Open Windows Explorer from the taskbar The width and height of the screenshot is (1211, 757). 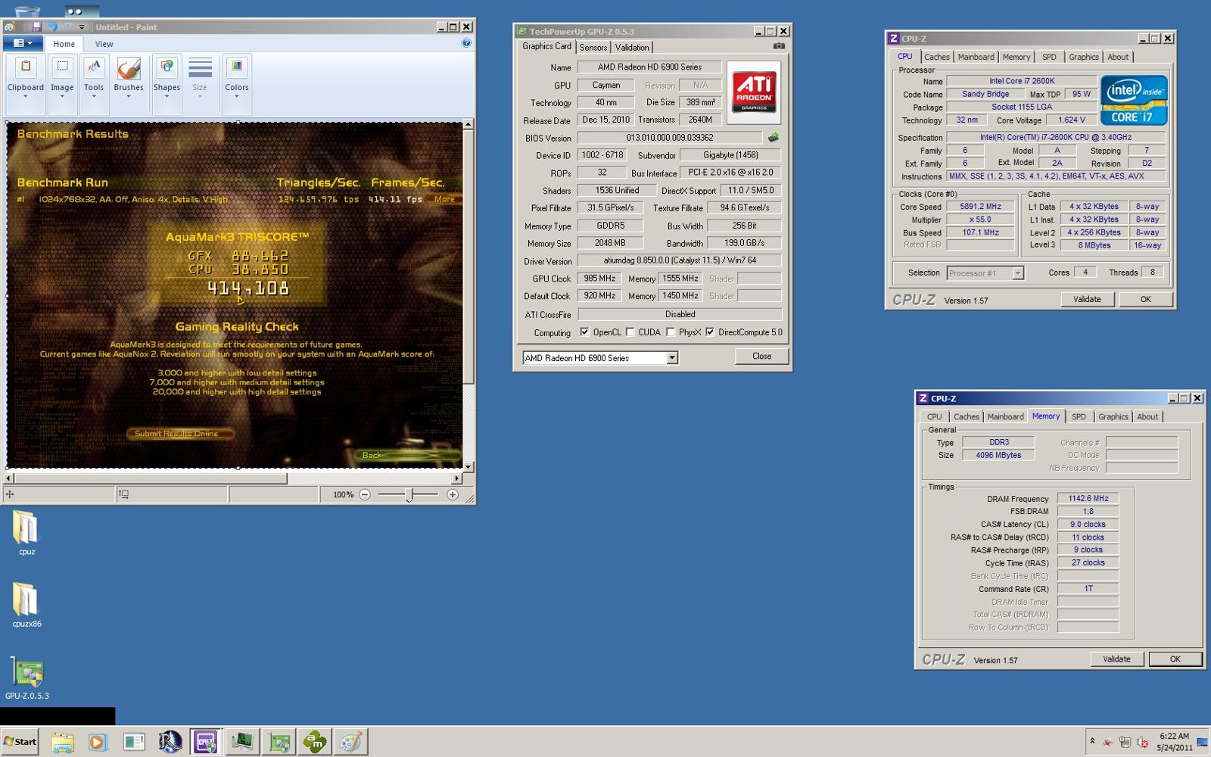(62, 742)
